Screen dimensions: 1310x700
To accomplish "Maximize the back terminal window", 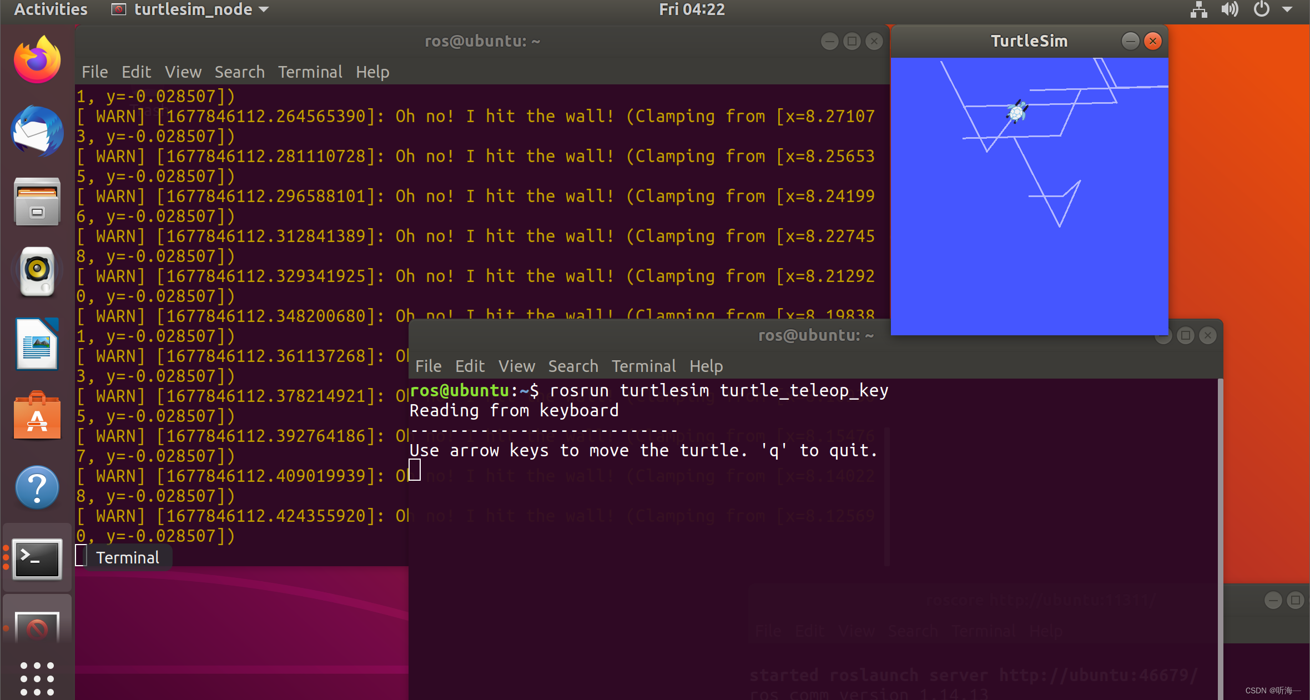I will [x=851, y=41].
